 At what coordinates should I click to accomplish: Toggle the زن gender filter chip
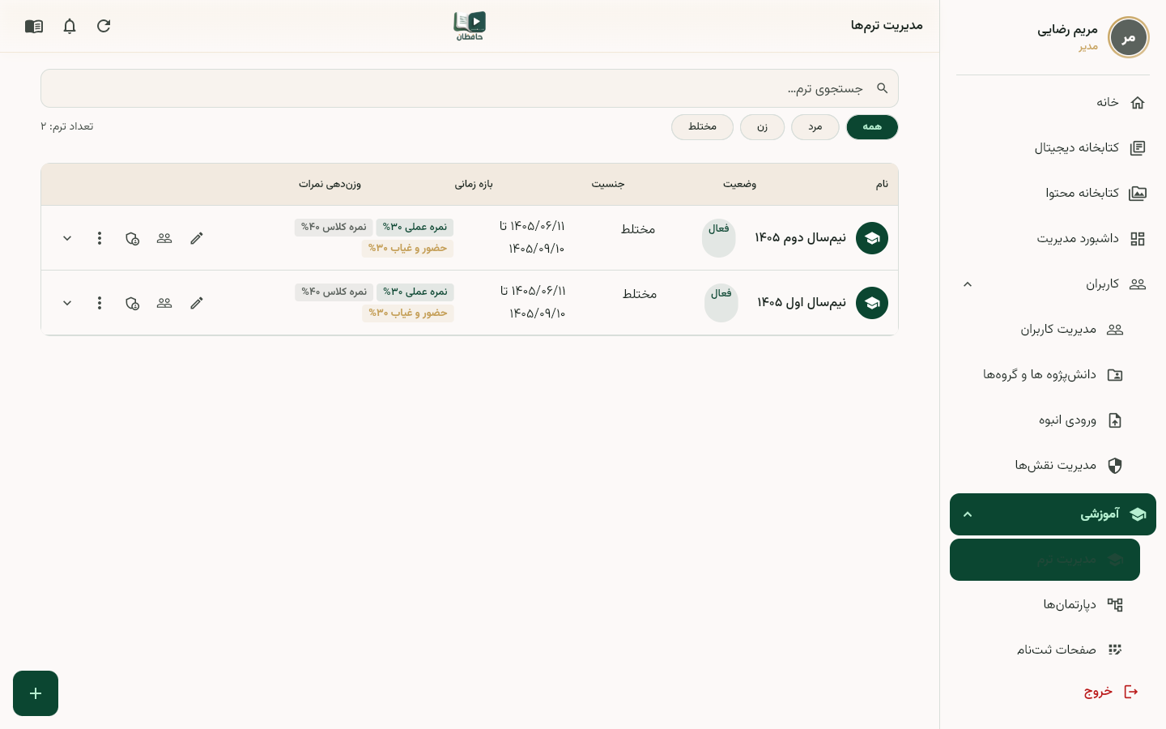762,127
